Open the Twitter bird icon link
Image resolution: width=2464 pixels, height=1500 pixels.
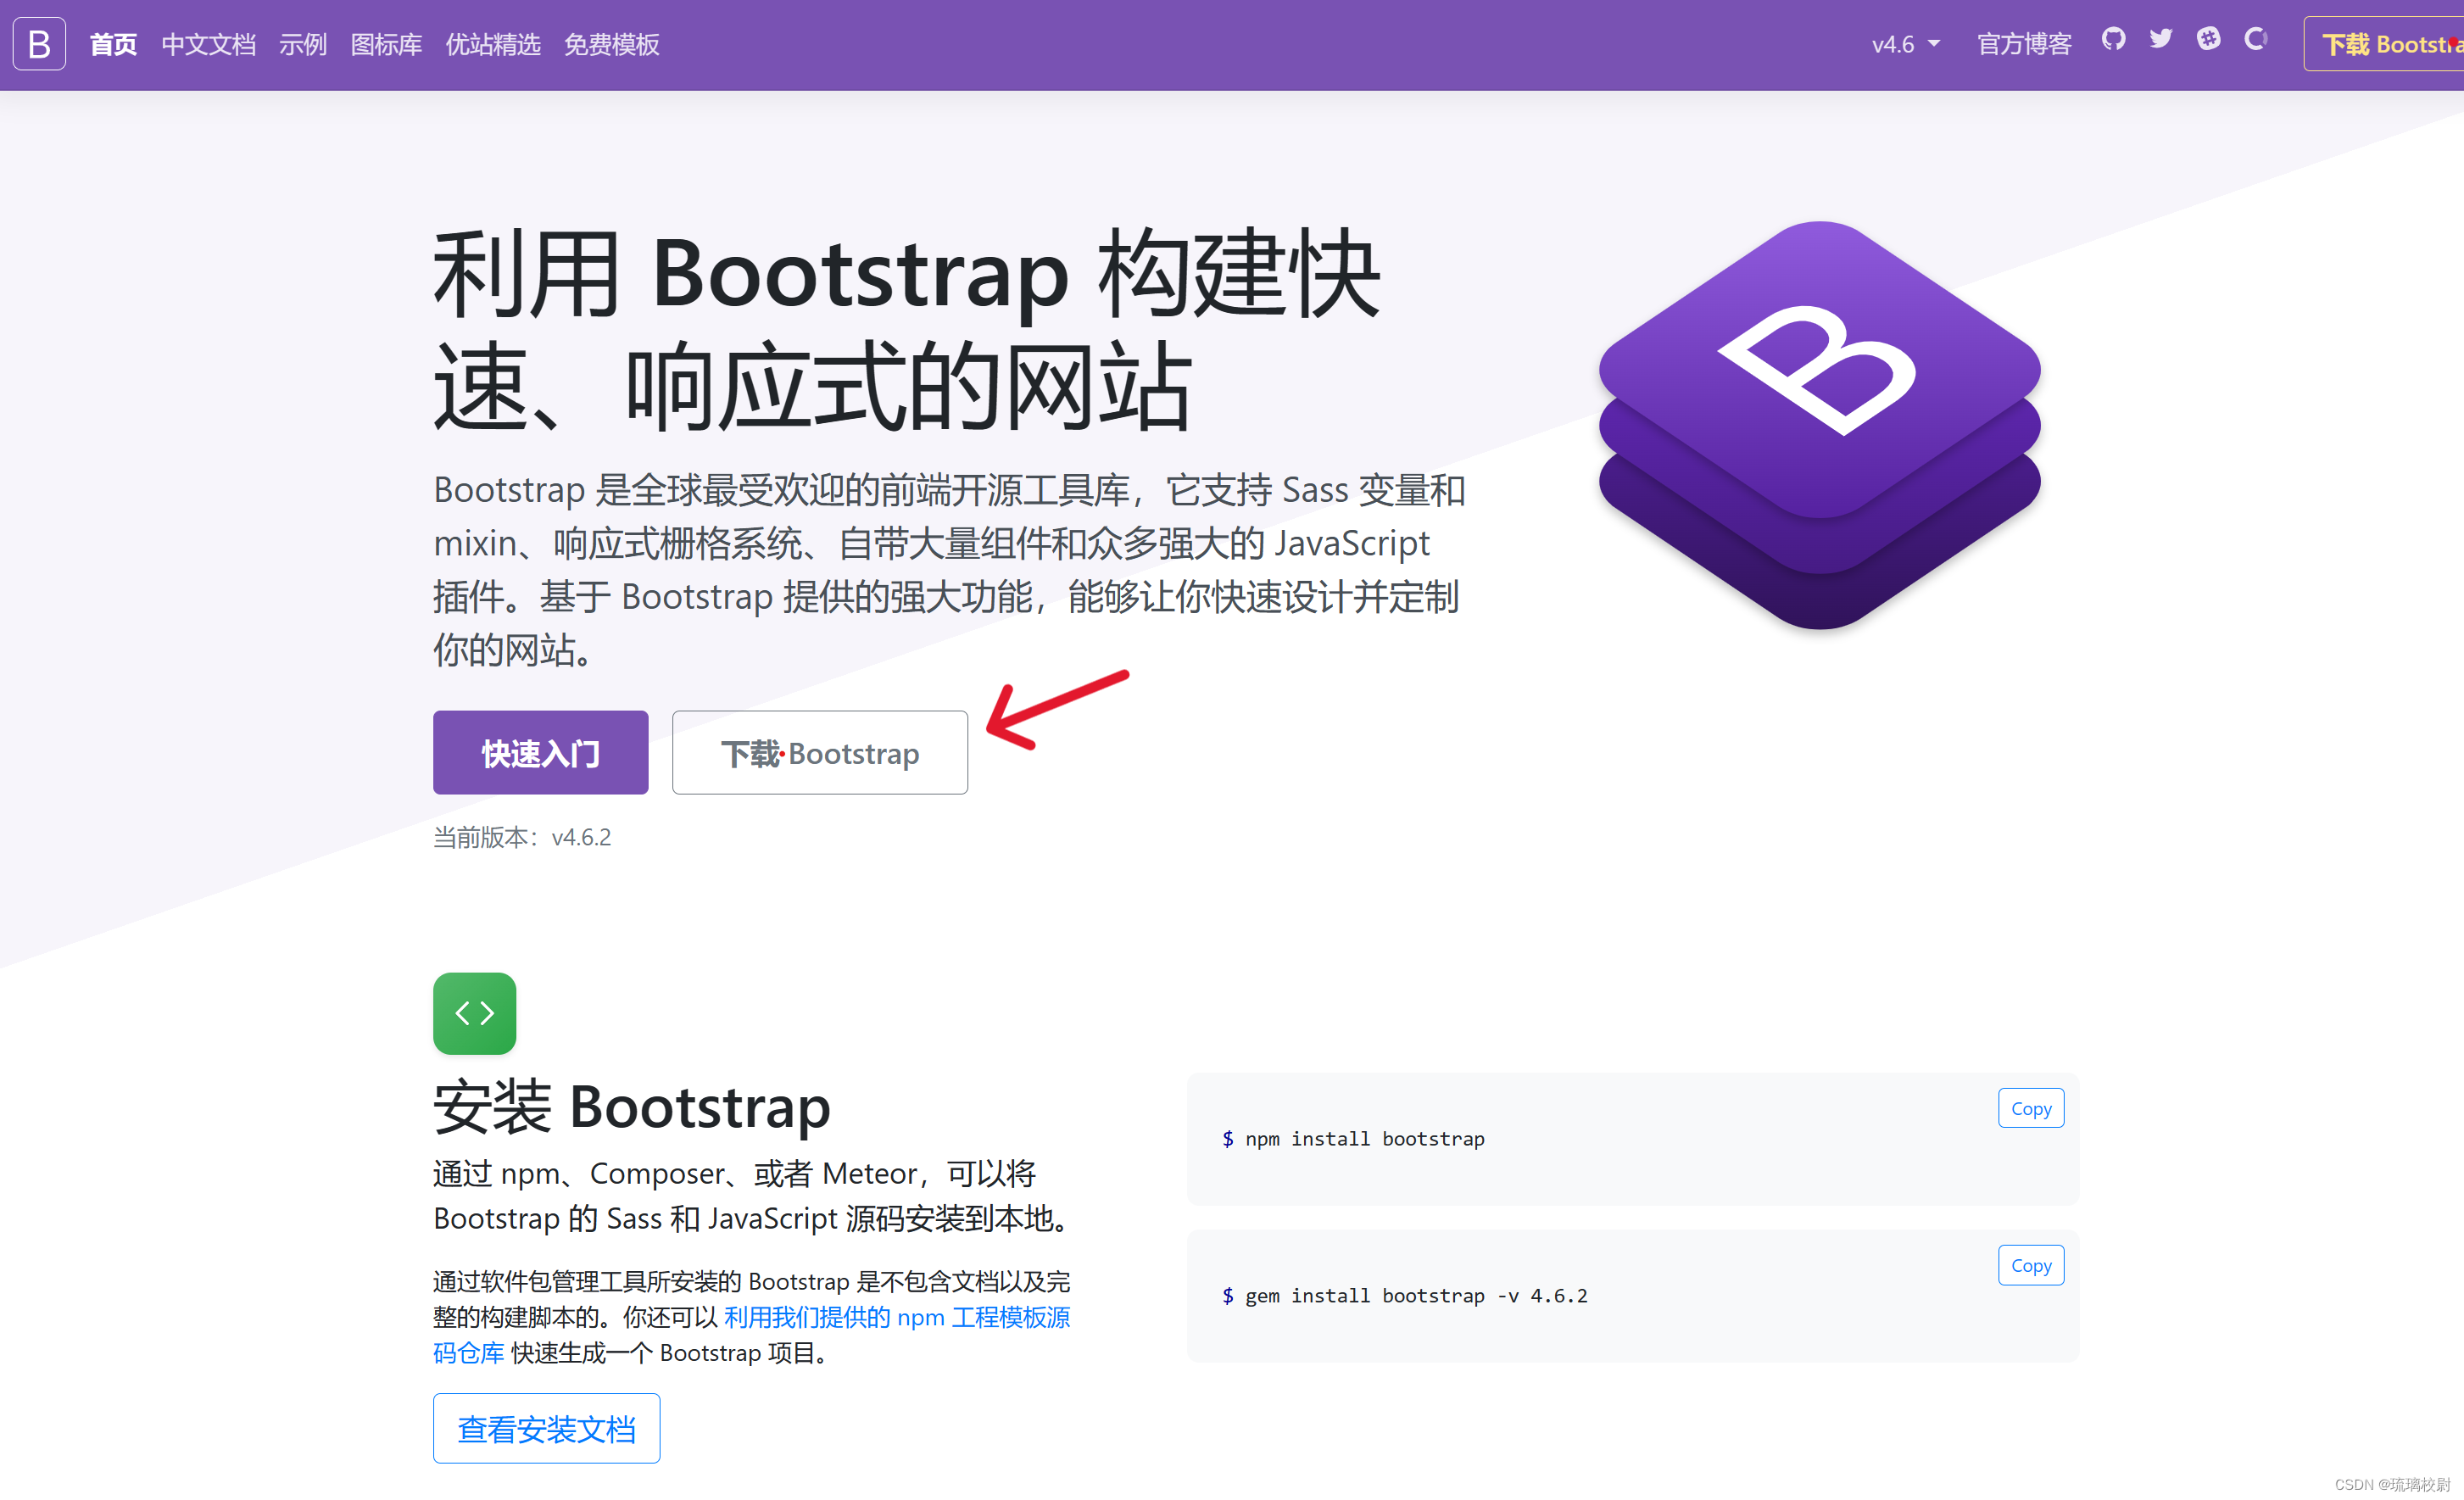click(2161, 40)
